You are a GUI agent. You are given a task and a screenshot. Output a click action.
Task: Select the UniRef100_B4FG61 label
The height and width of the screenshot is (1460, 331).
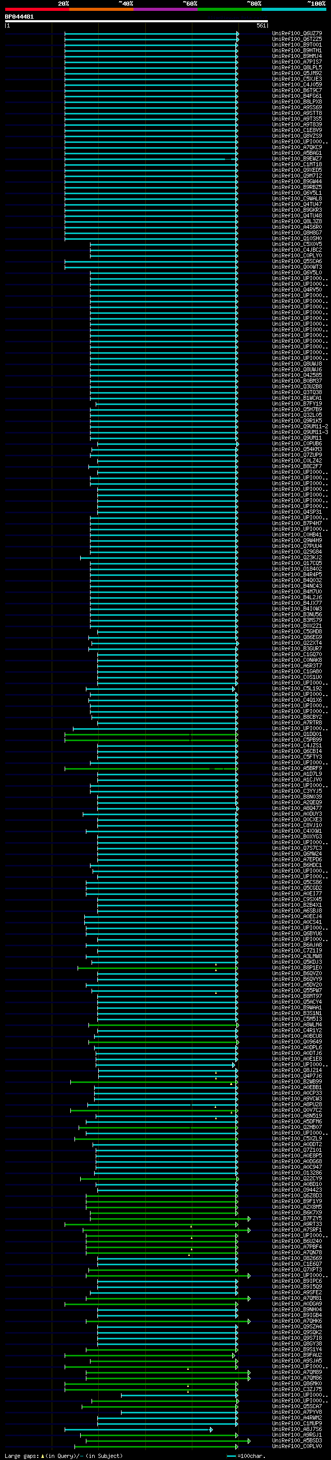click(x=297, y=96)
